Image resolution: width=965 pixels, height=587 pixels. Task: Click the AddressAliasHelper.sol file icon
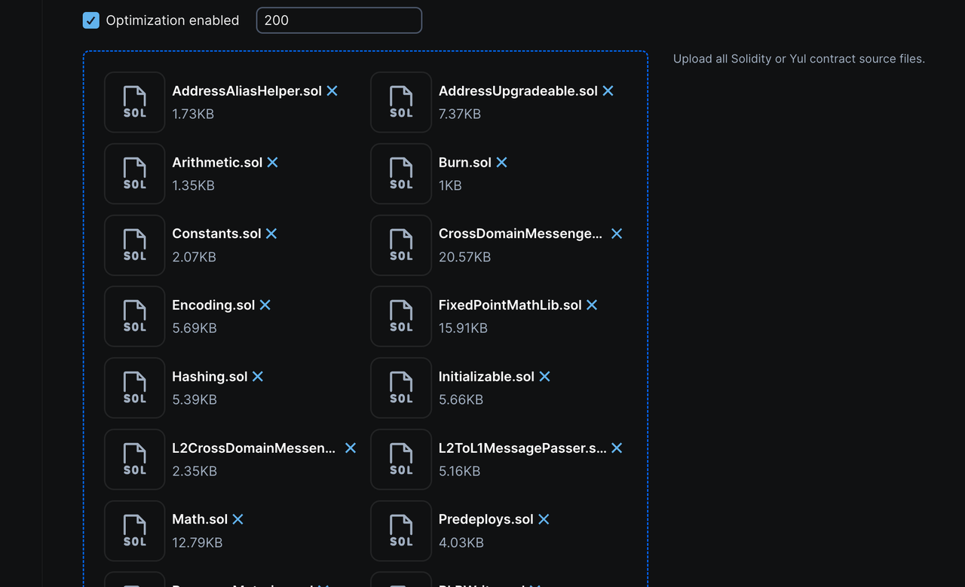134,102
